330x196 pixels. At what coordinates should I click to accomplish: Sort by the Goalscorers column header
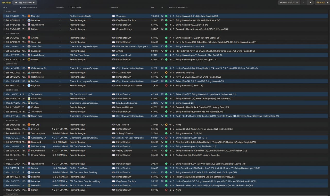182,7
